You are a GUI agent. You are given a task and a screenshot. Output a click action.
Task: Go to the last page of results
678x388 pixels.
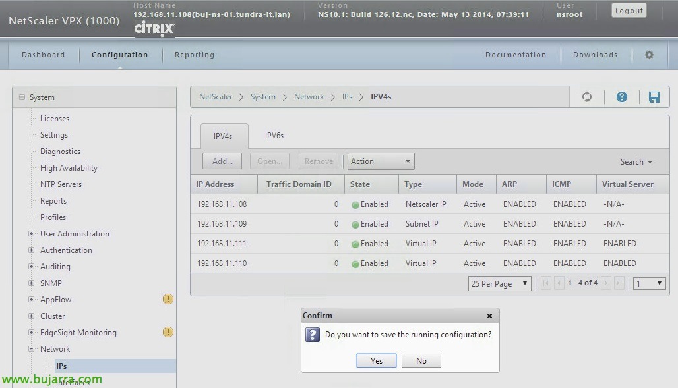[x=619, y=283]
